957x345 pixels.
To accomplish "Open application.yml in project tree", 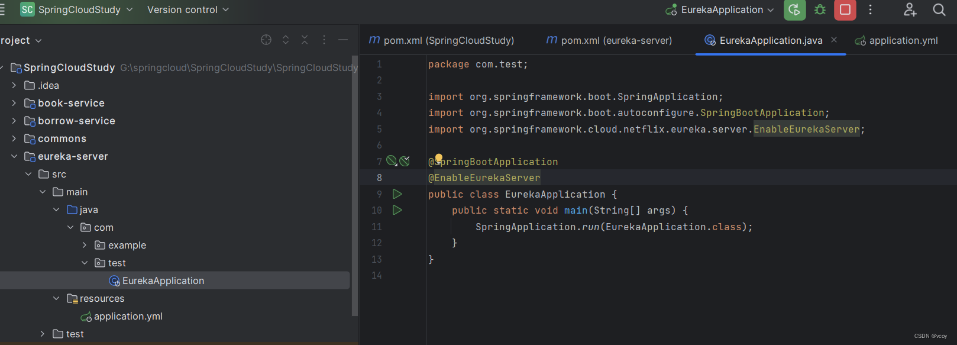I will tap(128, 316).
